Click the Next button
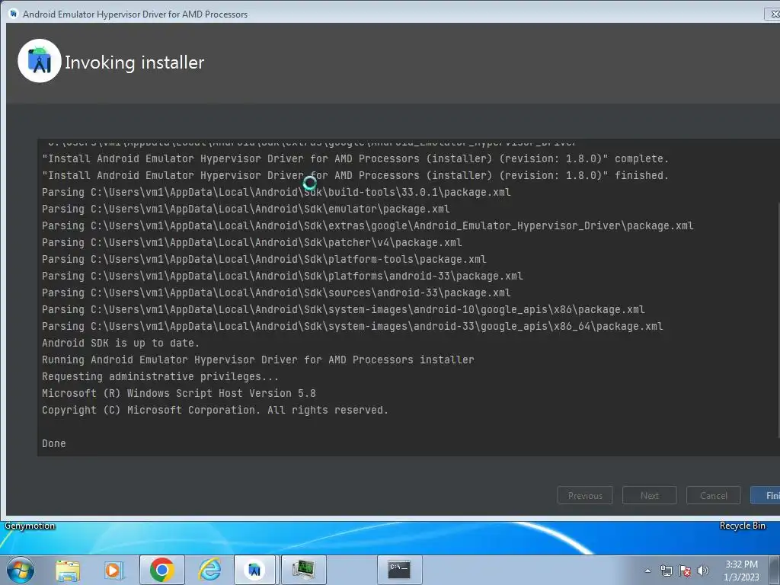The height and width of the screenshot is (585, 780). point(649,495)
